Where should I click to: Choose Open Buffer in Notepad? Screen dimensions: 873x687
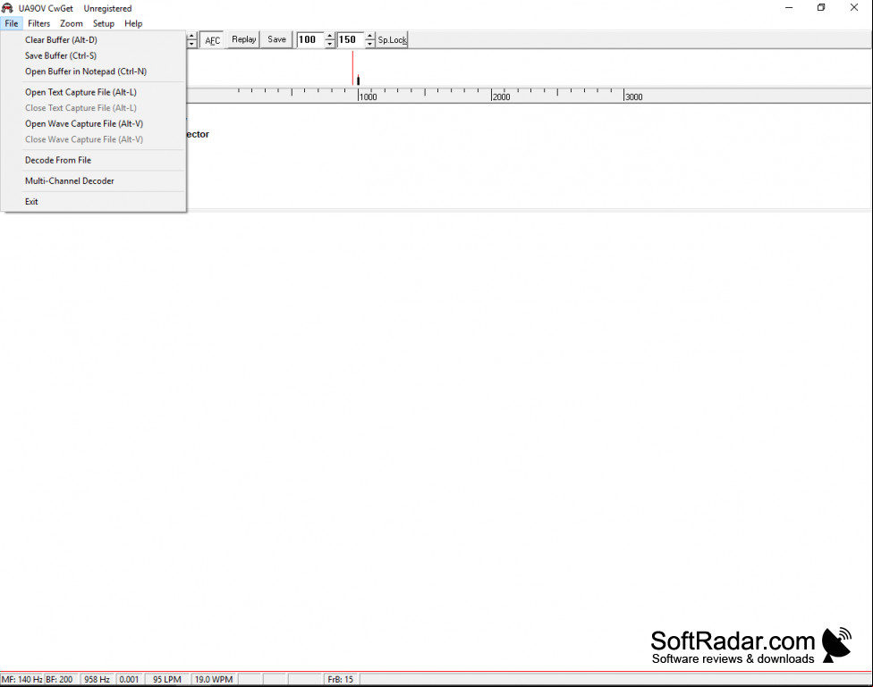pos(93,71)
